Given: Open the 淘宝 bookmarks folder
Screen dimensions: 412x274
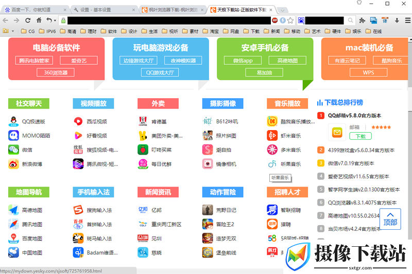Looking at the screenshot, I should pyautogui.click(x=211, y=31).
